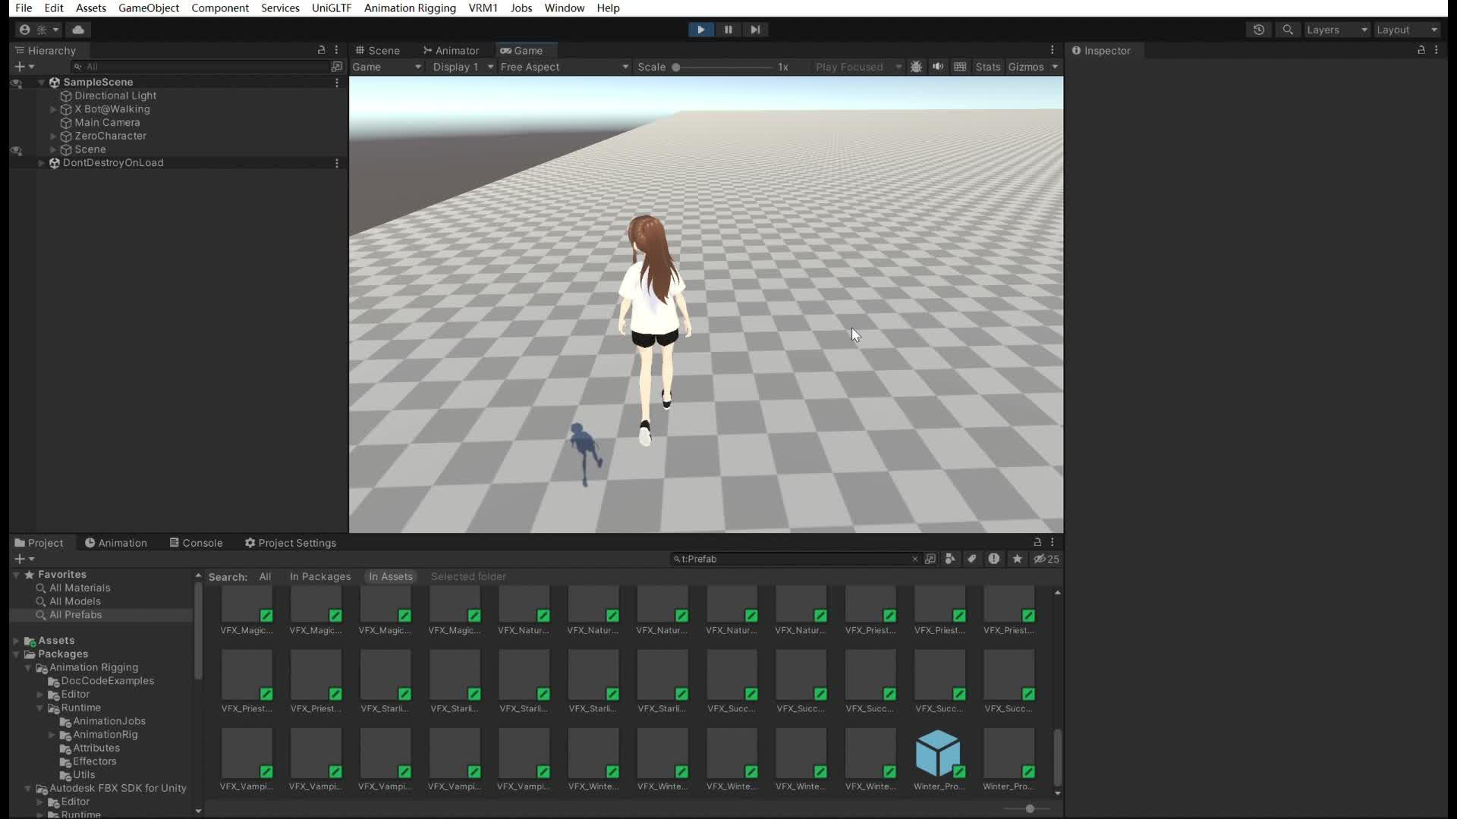1457x819 pixels.
Task: Toggle the Inspector panel lock icon
Action: coord(1421,50)
